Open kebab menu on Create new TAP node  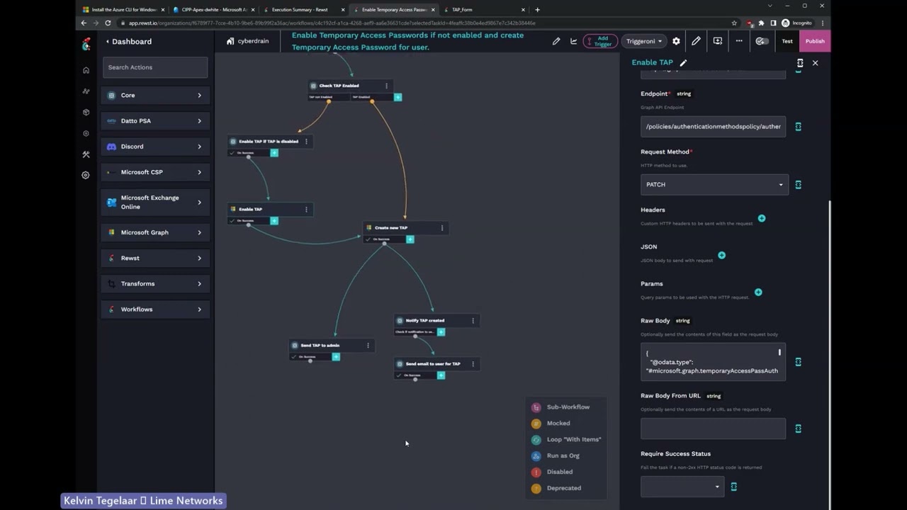[442, 228]
